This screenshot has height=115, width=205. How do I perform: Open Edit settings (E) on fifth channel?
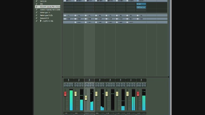112,86
